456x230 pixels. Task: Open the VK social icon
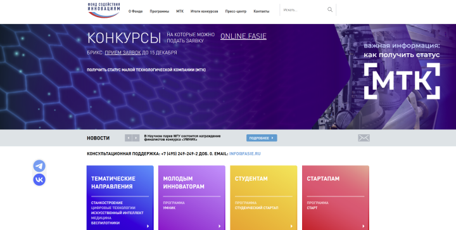coord(39,180)
